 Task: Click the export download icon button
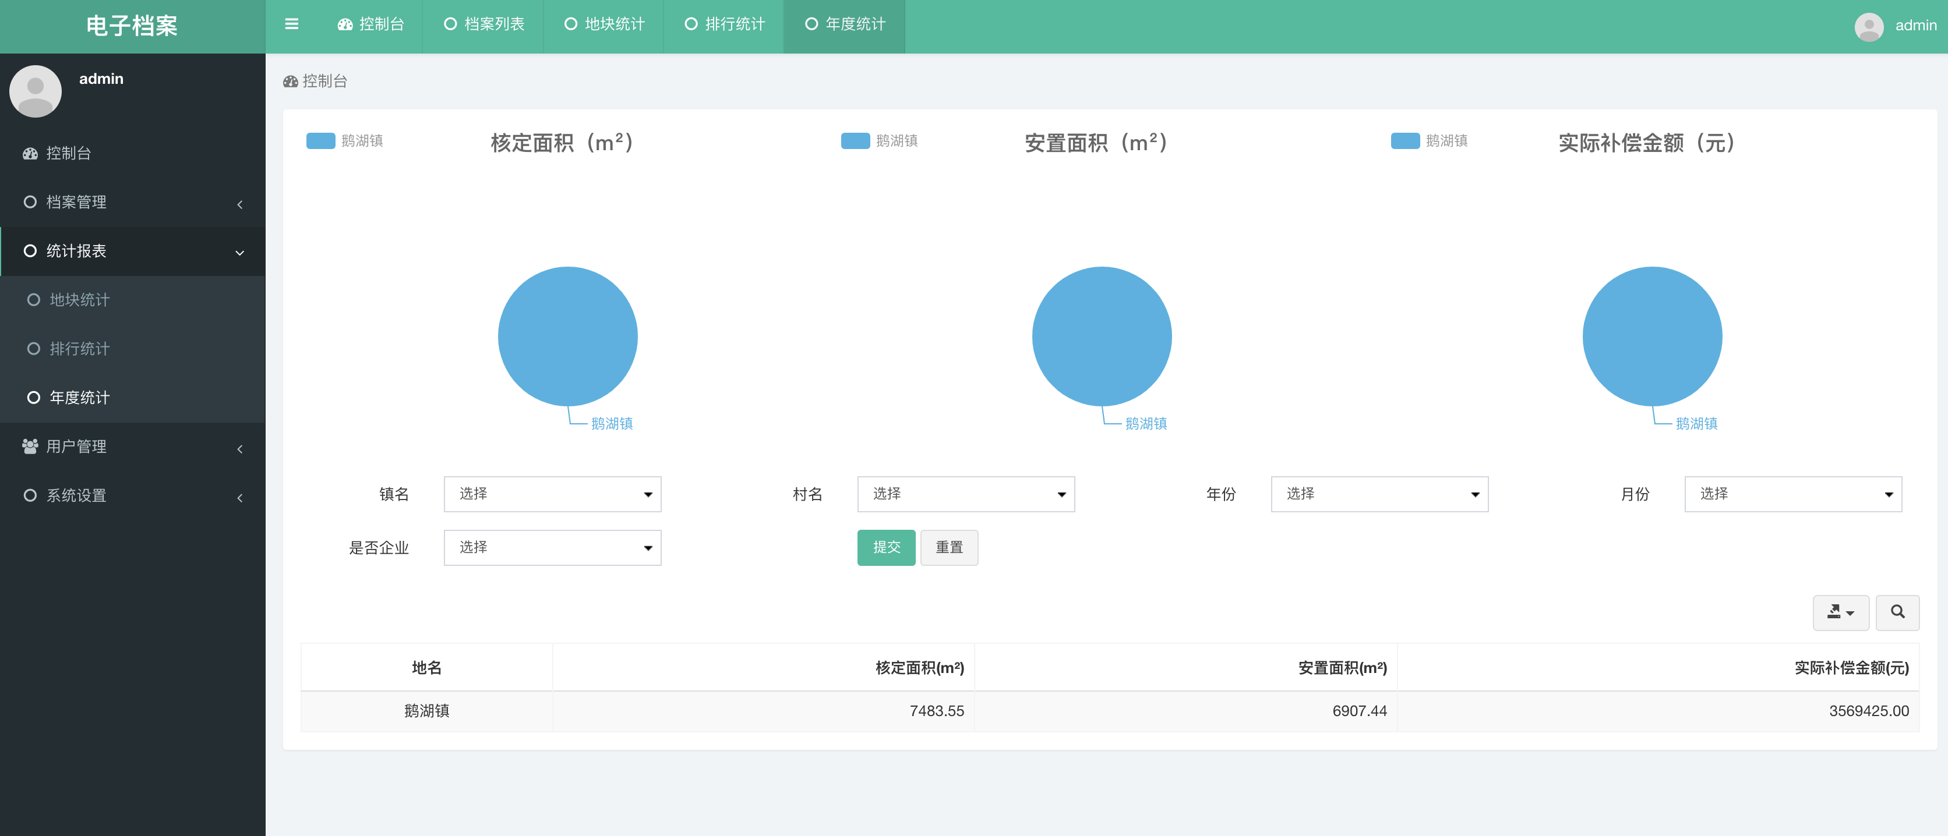[x=1841, y=612]
